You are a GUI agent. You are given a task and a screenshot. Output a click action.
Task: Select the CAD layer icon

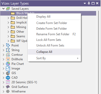(8, 78)
